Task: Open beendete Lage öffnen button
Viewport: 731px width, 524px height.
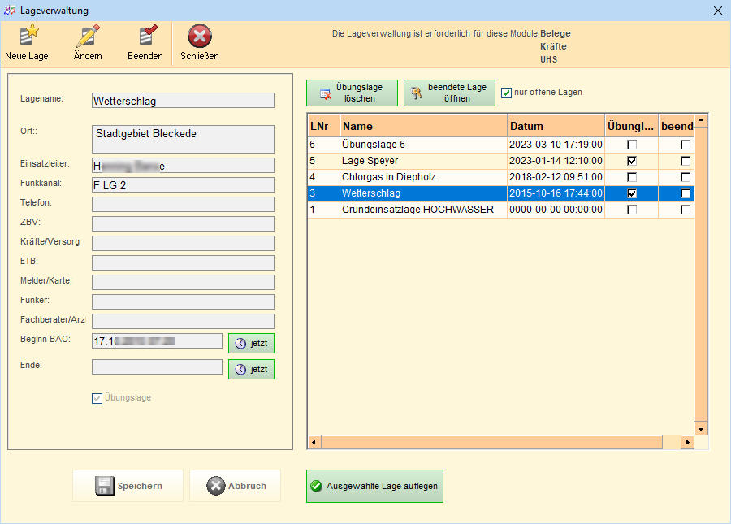Action: click(x=449, y=93)
